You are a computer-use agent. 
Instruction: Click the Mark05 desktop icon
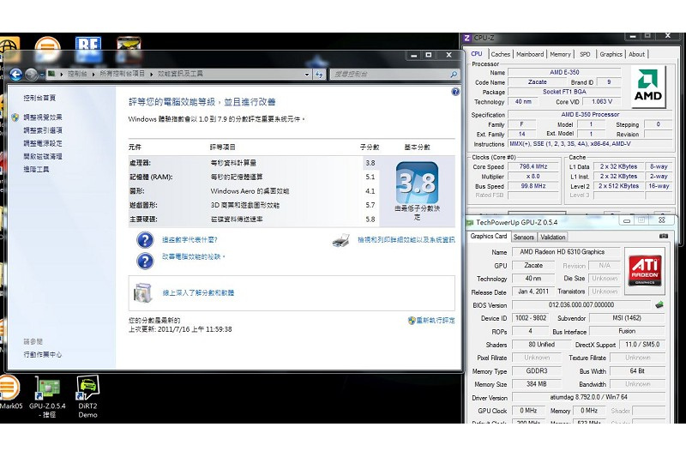coord(9,388)
